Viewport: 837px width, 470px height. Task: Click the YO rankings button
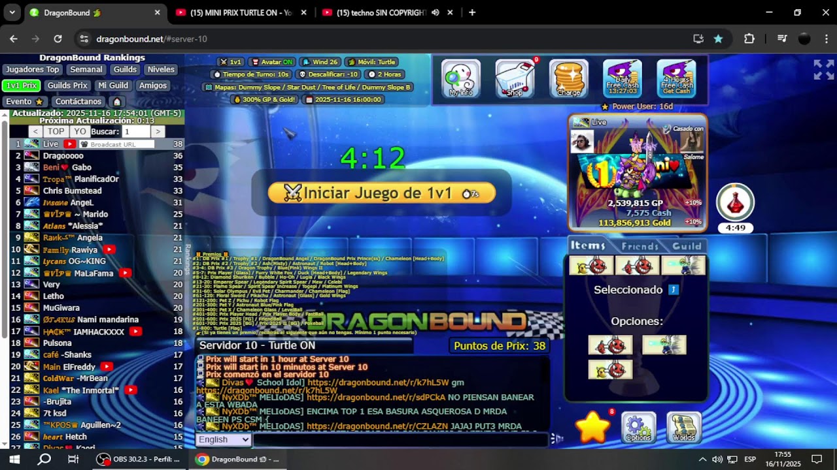[80, 132]
